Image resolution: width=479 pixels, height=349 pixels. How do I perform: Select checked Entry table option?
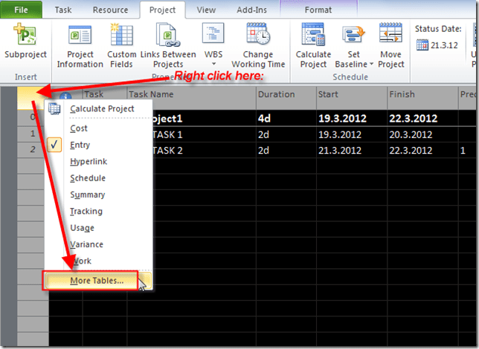click(80, 146)
